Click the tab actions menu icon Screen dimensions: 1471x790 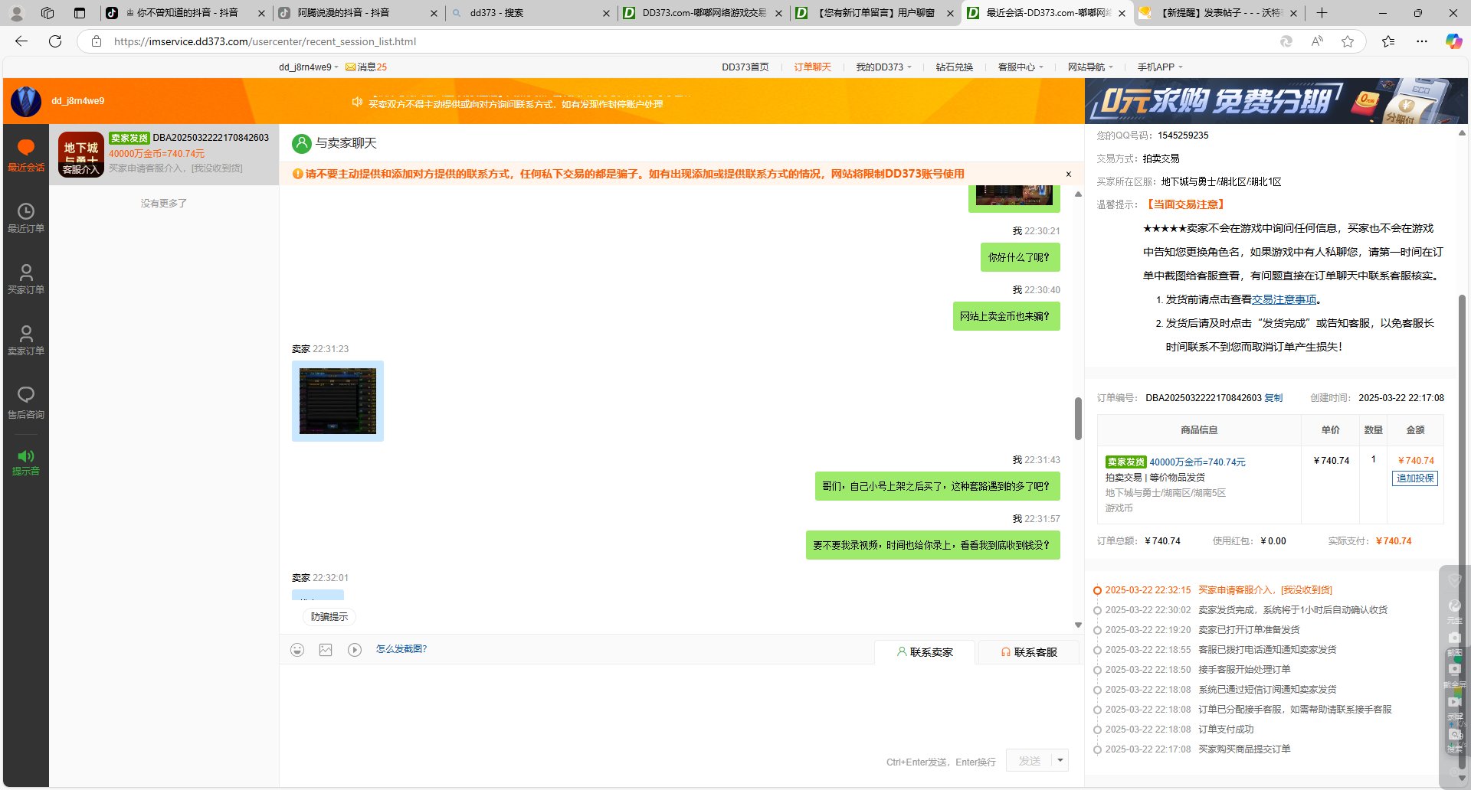click(80, 13)
